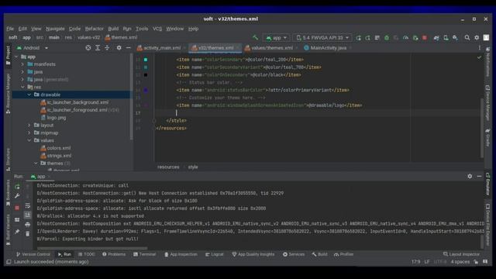Collapse the values folder arrow
Viewport: 496px width, 279px height.
(29, 140)
